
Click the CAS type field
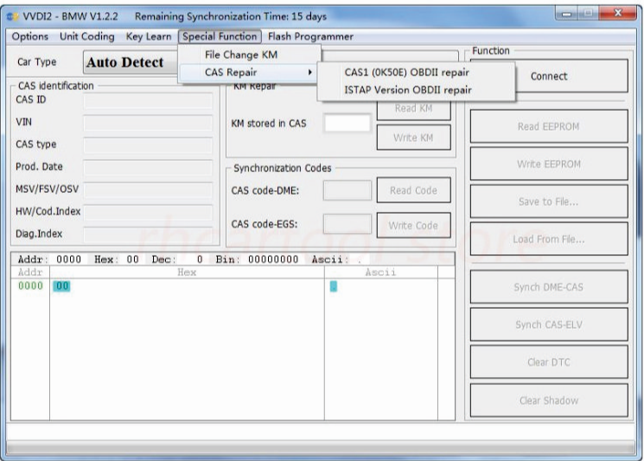(x=149, y=144)
